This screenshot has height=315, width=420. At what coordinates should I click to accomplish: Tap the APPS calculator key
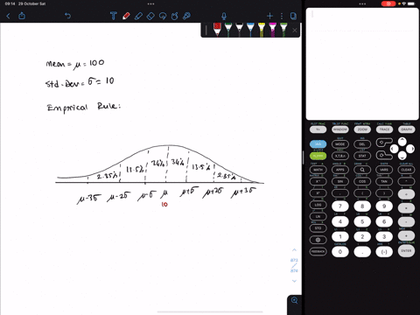[340, 170]
